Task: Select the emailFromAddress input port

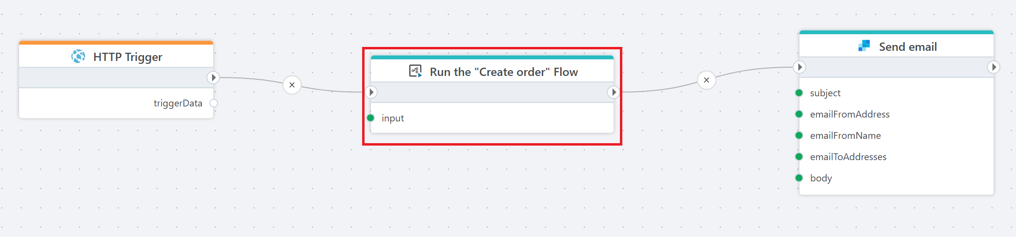Action: coord(799,114)
